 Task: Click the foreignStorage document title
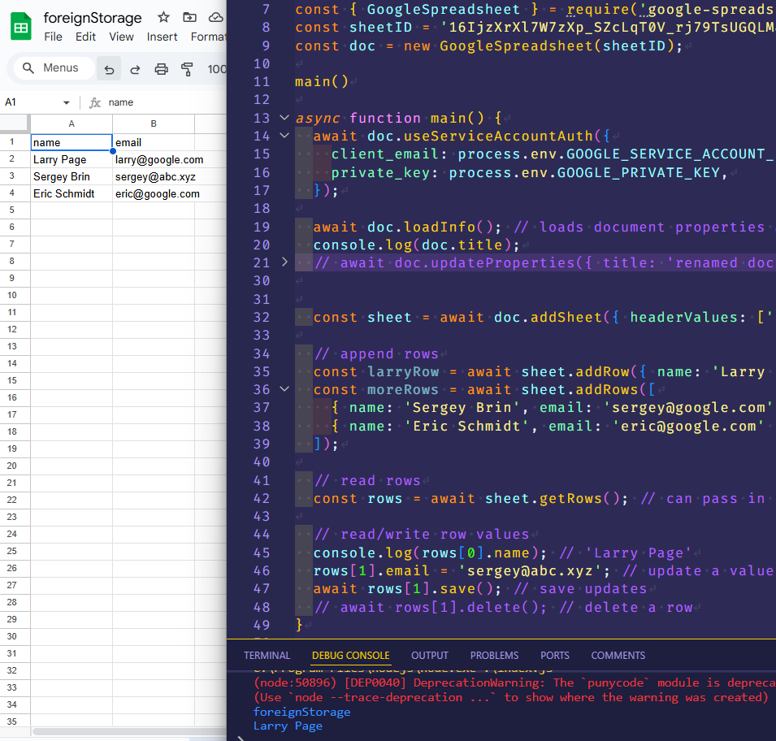click(x=93, y=18)
